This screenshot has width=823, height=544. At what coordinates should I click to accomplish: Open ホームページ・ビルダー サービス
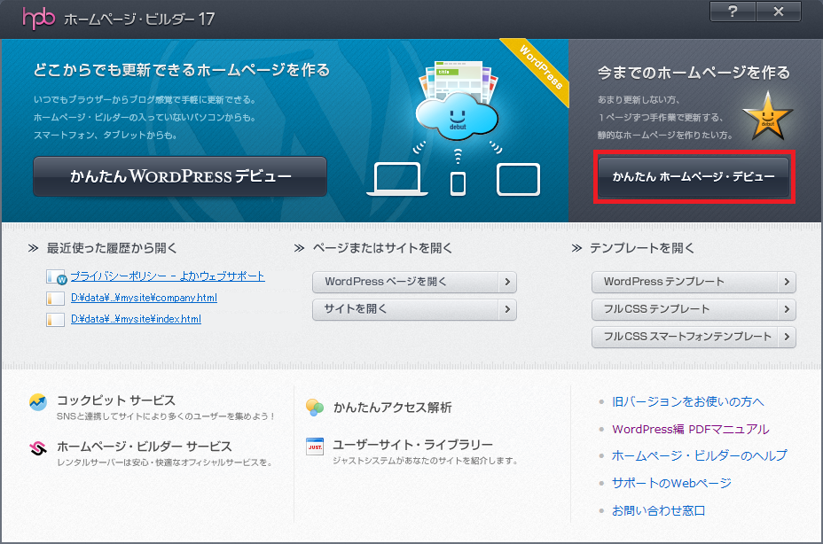145,447
